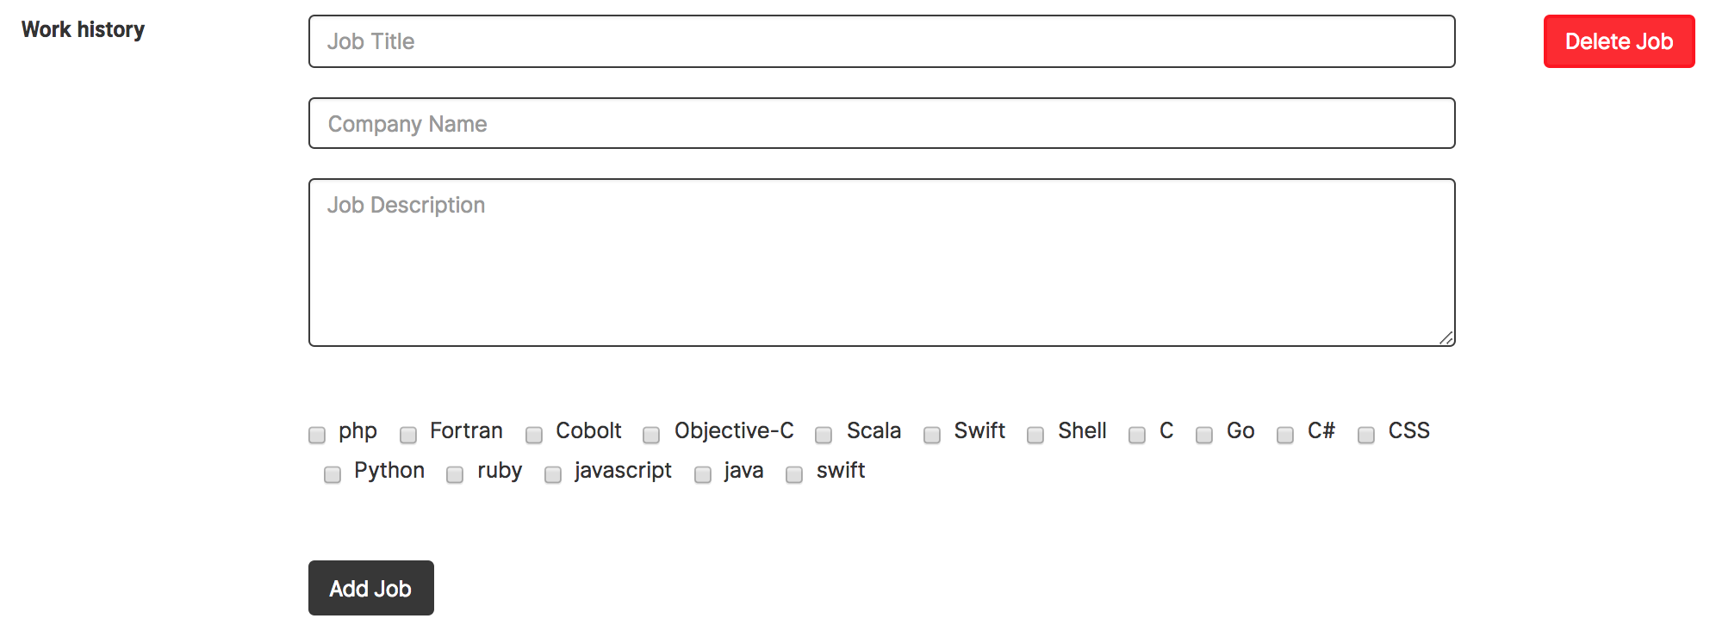Enable the Cobolt checkbox

[x=534, y=435]
